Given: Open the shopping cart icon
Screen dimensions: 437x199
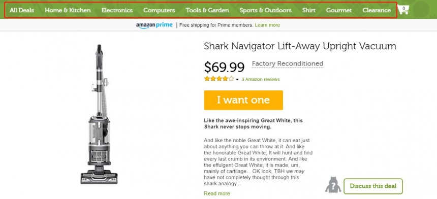Looking at the screenshot, I should [x=403, y=10].
